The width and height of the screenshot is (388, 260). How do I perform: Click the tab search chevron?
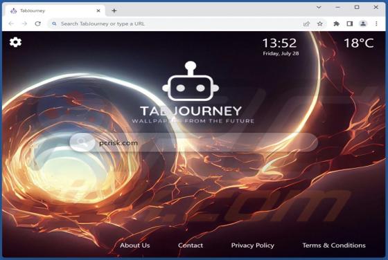coord(319,8)
